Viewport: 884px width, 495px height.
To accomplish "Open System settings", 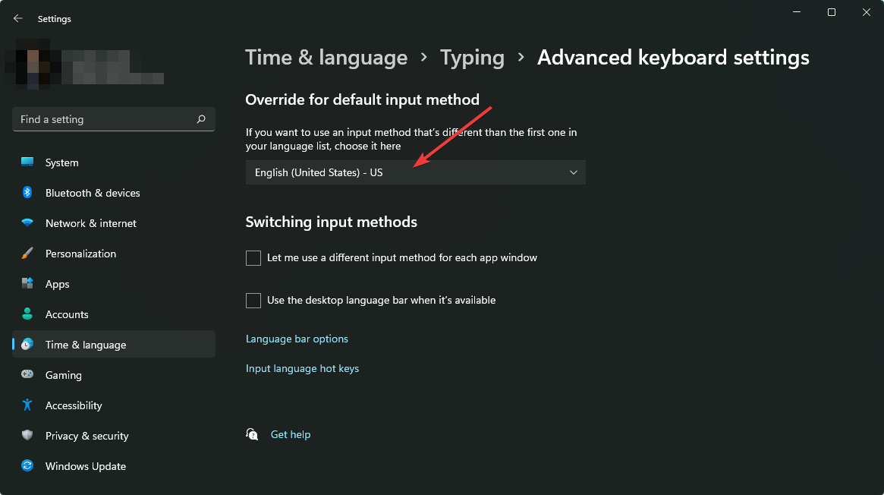I will [x=113, y=162].
